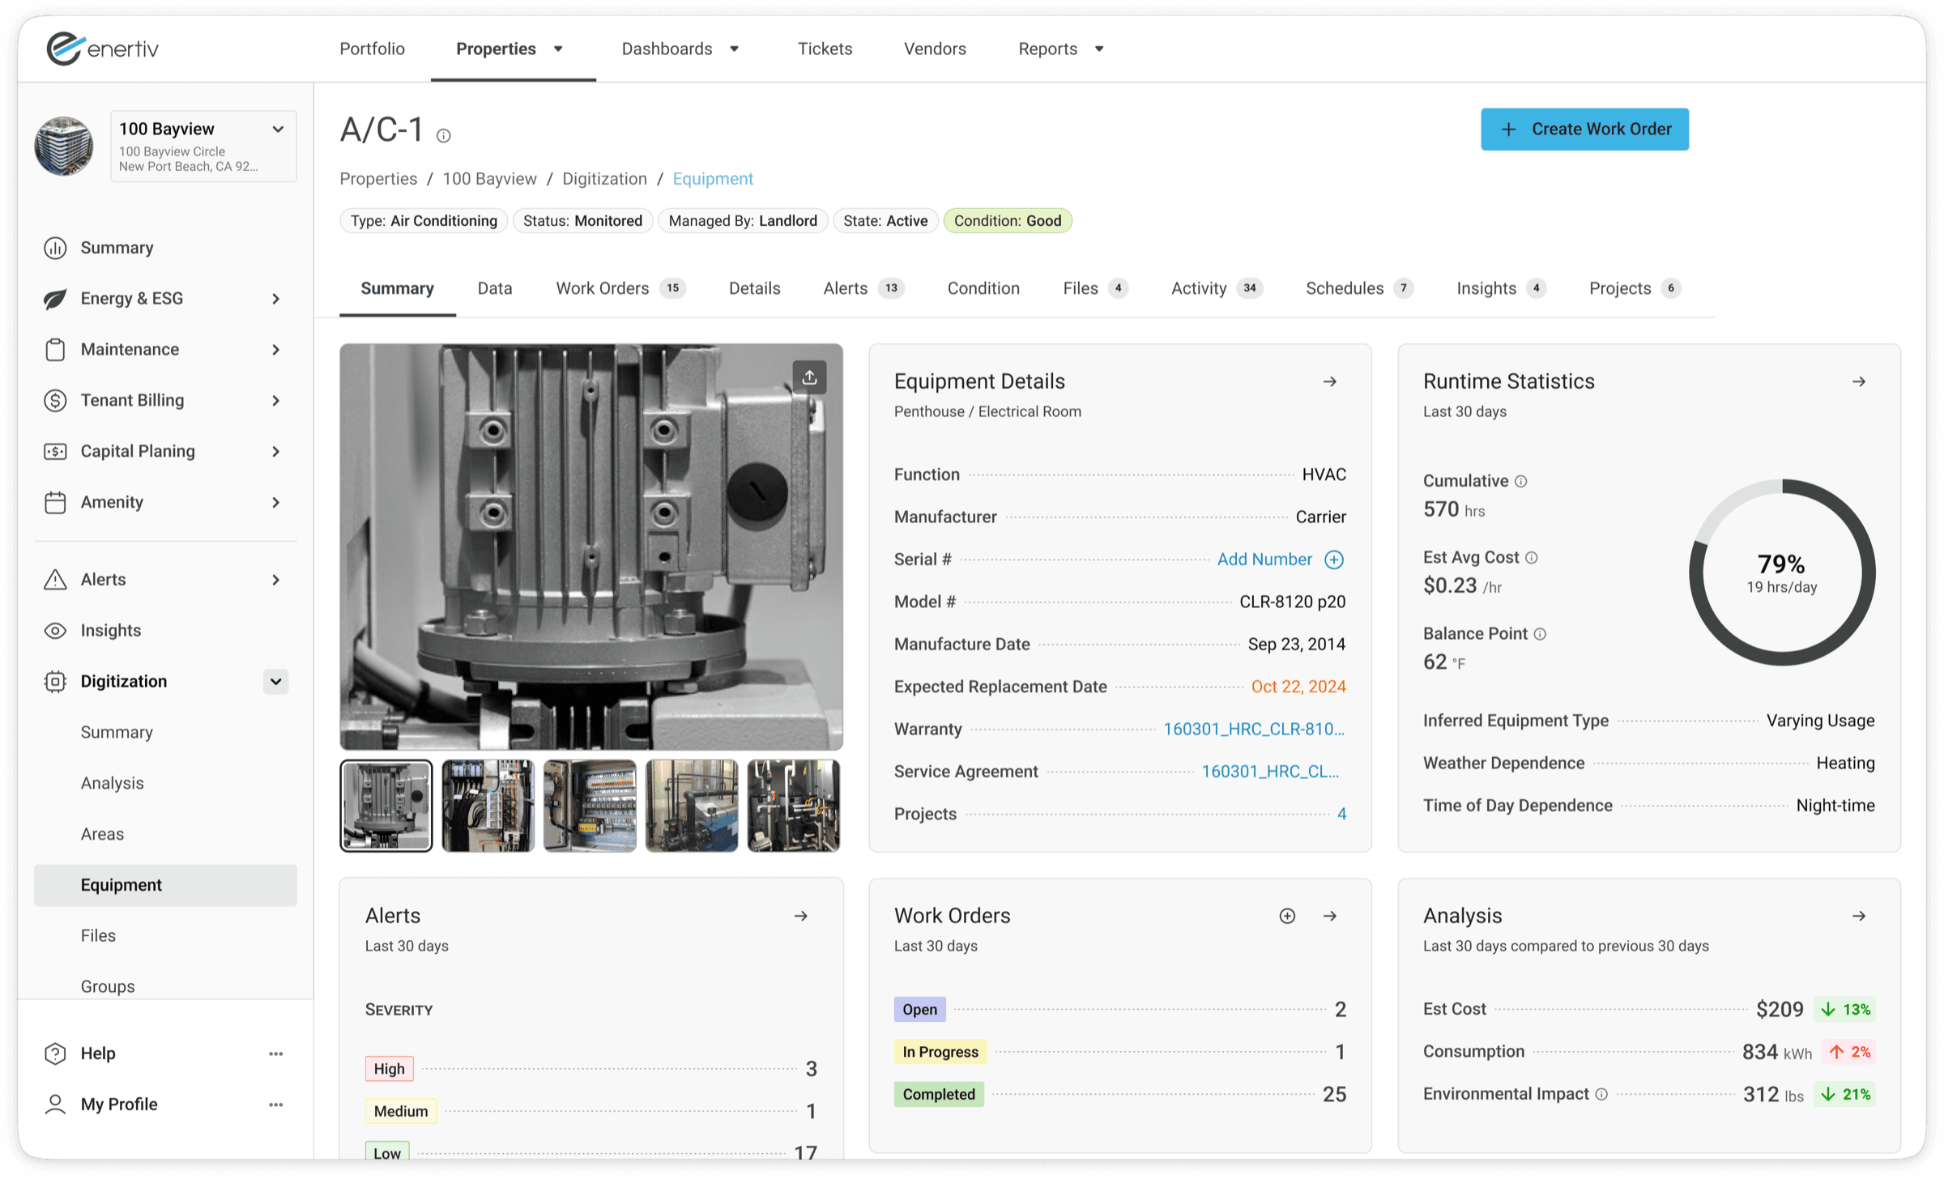Click the Add Number link
The height and width of the screenshot is (1179, 1944).
coord(1264,560)
